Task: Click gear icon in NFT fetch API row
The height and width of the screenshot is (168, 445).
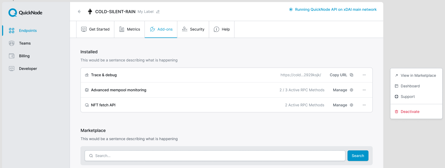Action: [x=351, y=105]
